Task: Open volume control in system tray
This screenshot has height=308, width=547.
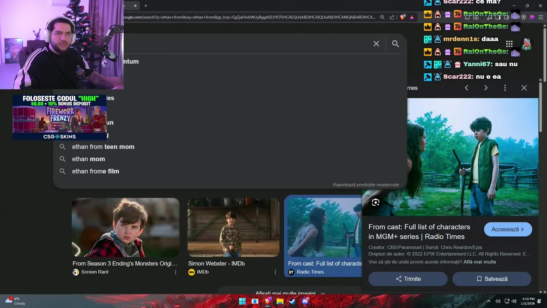Action: [514, 301]
